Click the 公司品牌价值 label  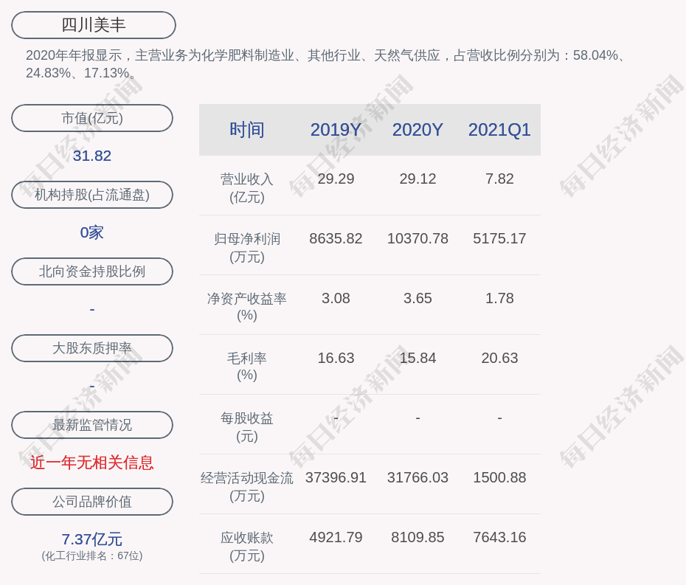tap(92, 502)
